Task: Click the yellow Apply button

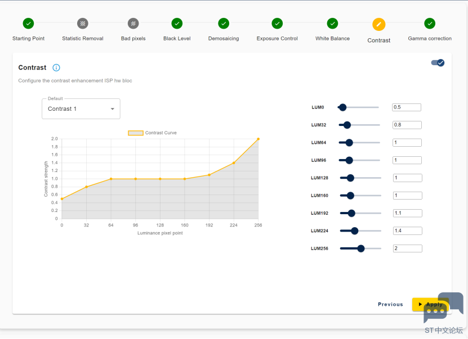Action: (430, 304)
